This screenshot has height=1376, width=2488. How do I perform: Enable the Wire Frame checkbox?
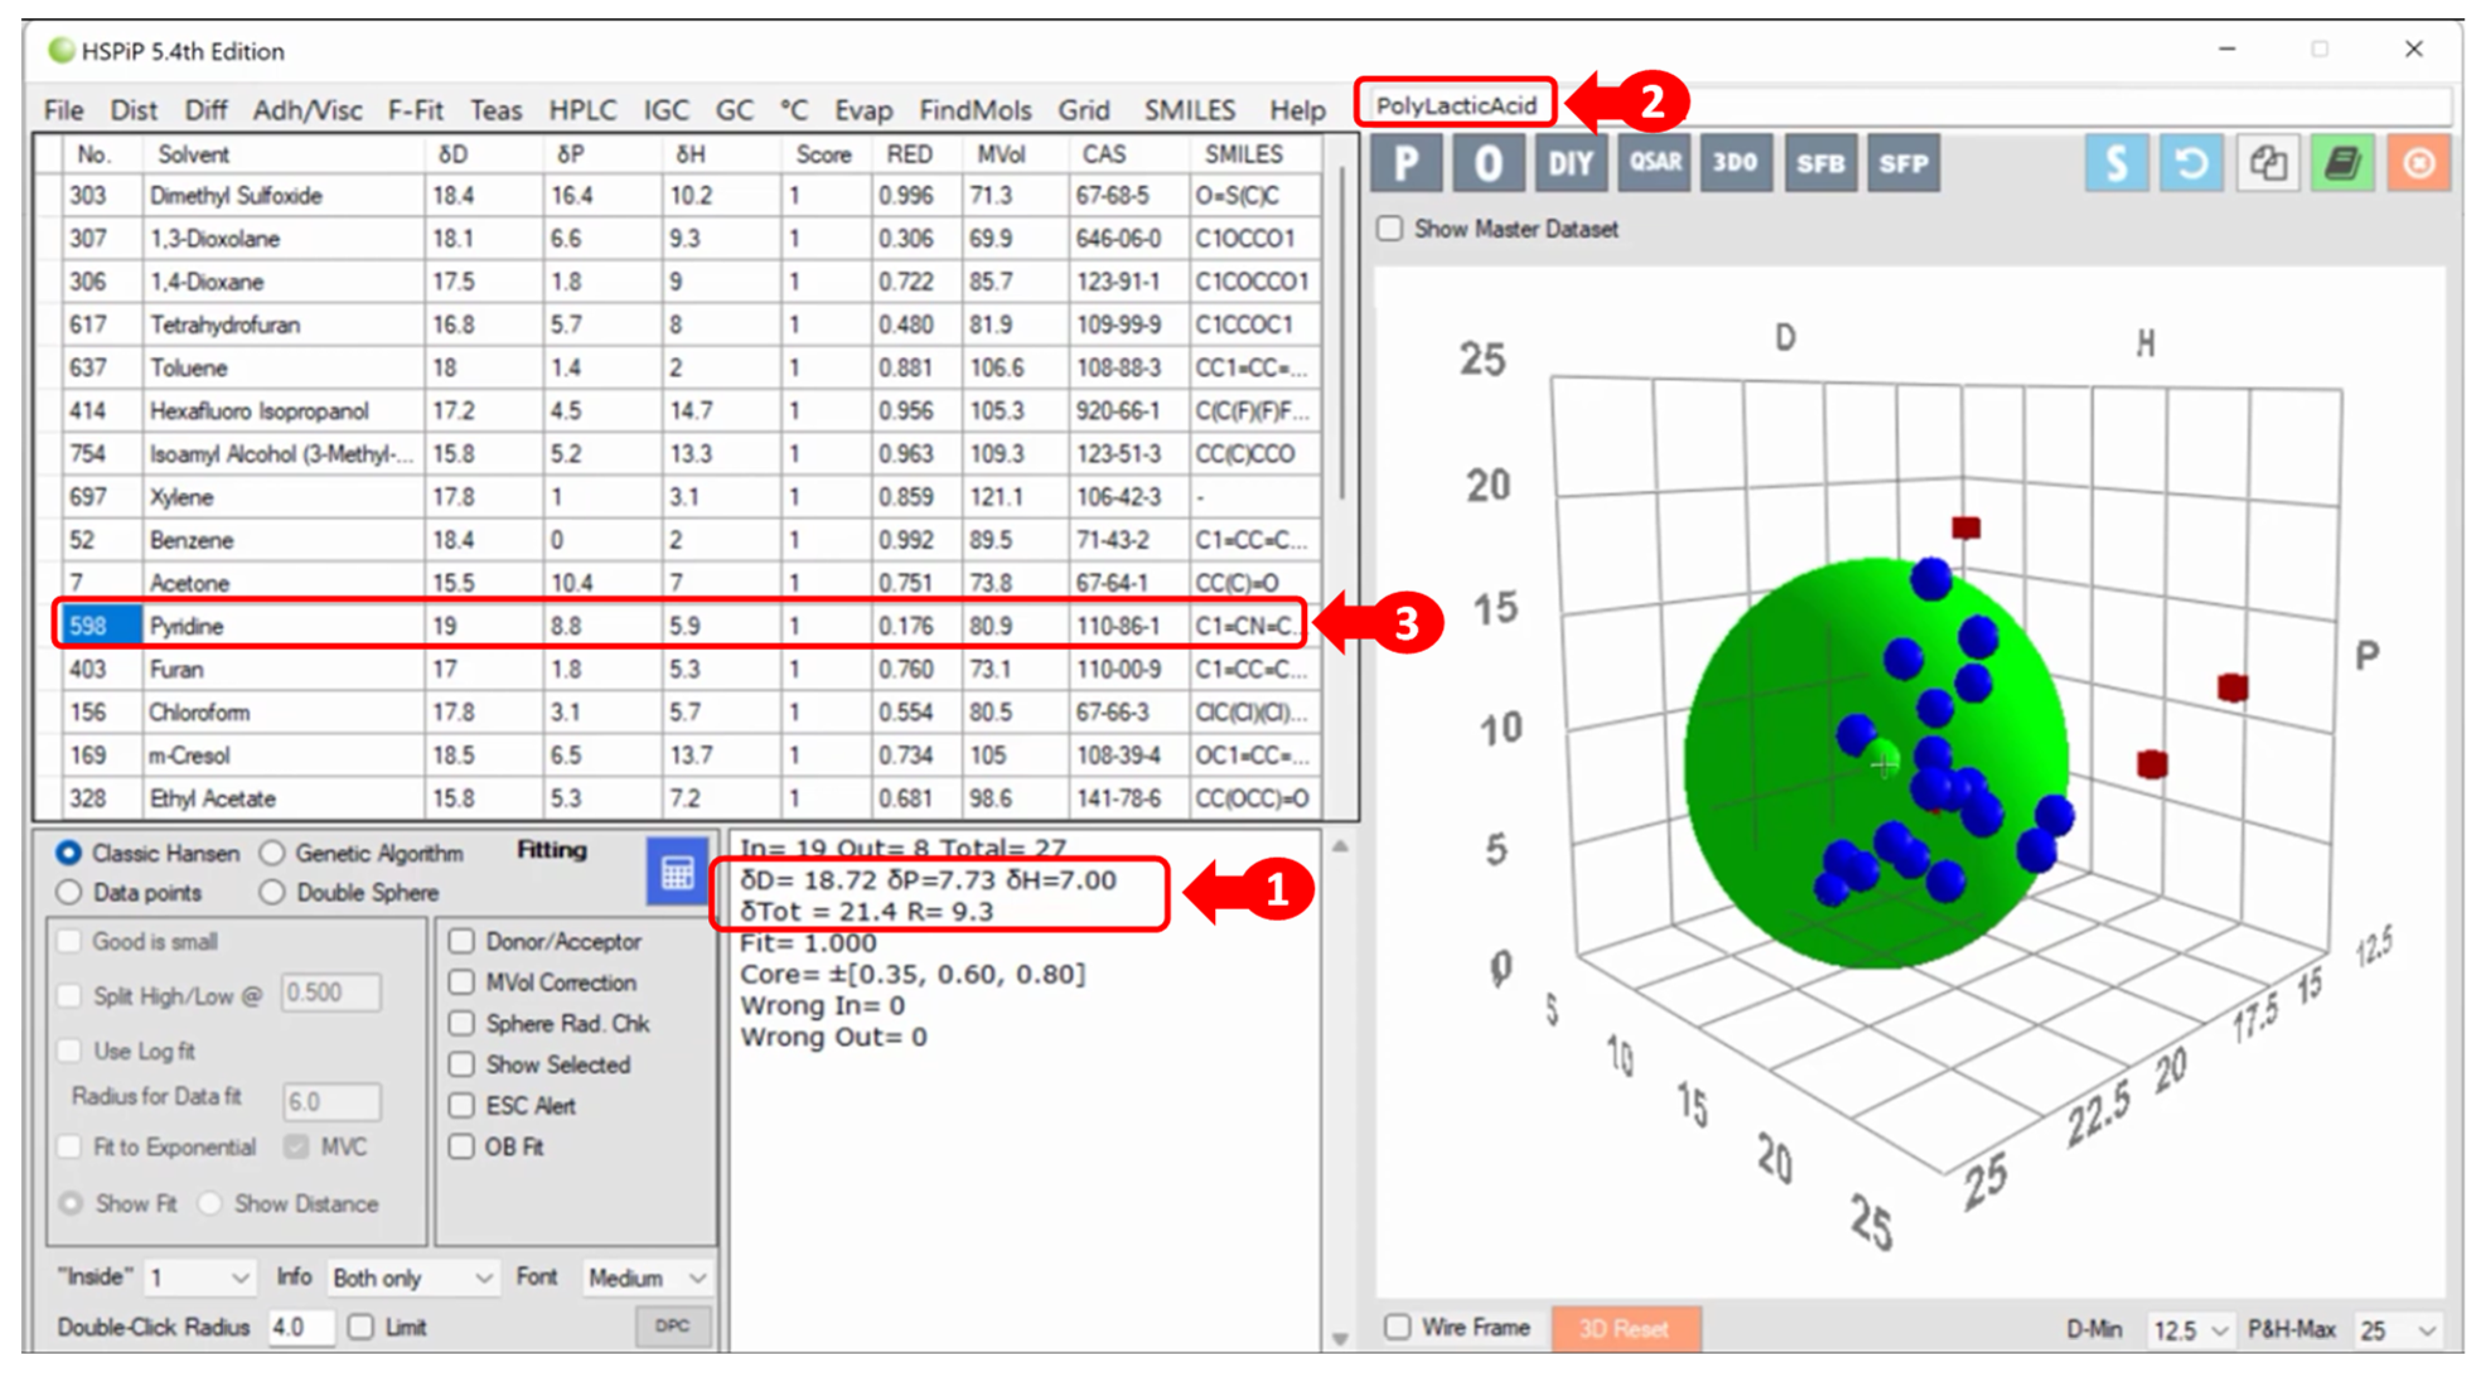[1397, 1327]
